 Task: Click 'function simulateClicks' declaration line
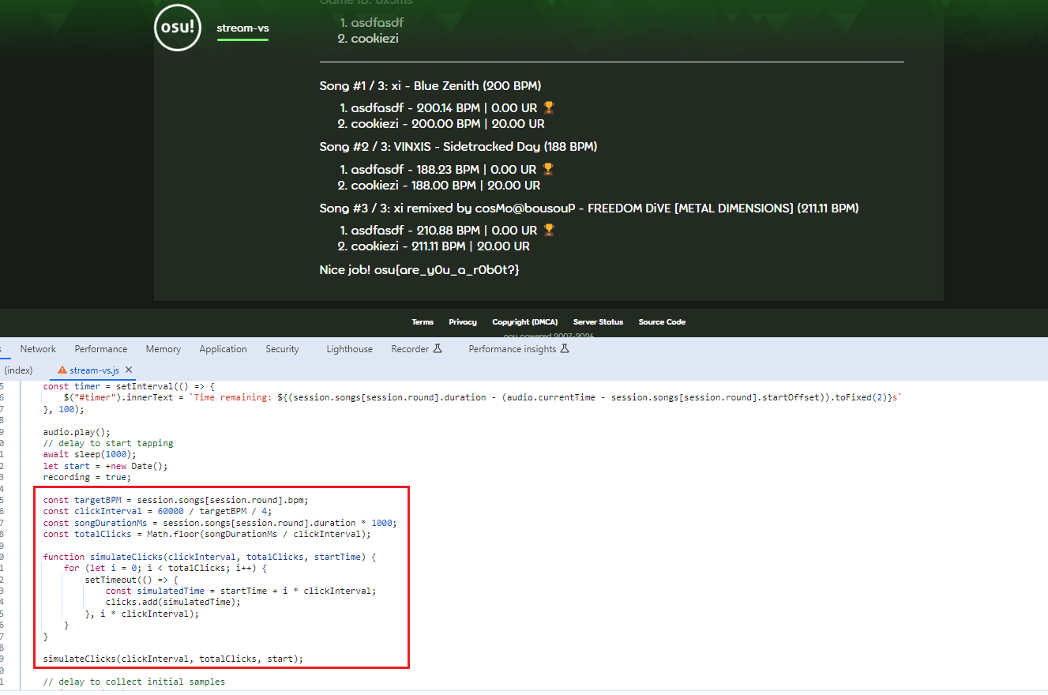[209, 558]
